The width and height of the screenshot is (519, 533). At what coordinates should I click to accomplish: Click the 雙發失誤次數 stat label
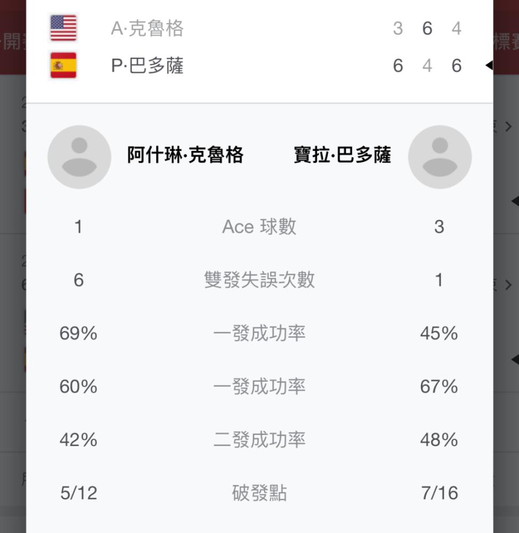click(x=259, y=280)
